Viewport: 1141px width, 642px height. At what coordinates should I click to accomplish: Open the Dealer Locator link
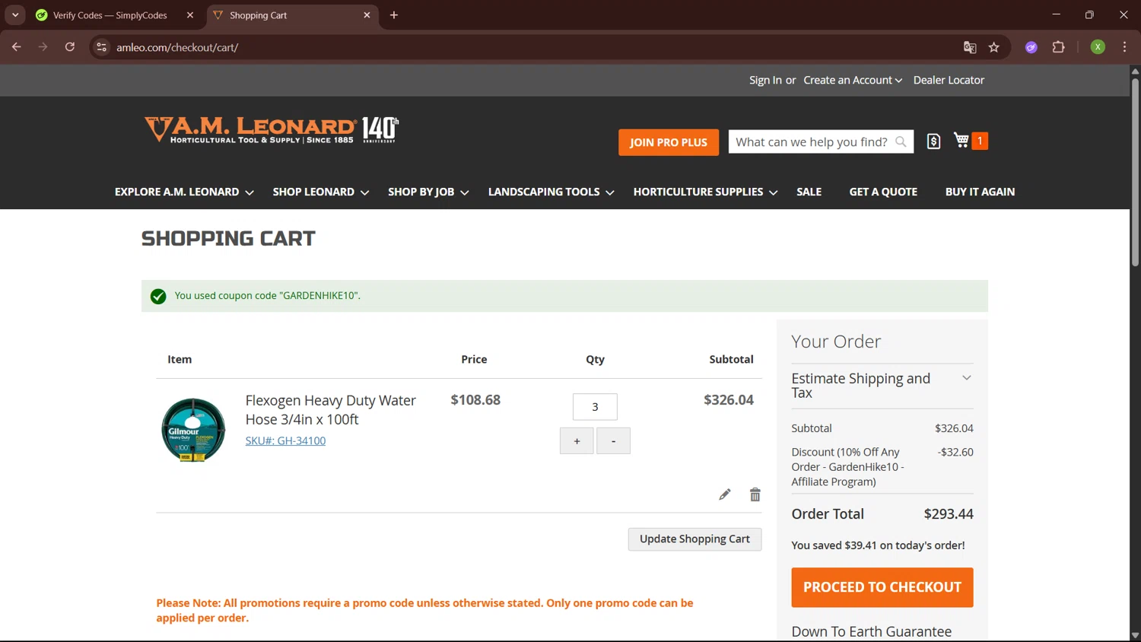(949, 80)
